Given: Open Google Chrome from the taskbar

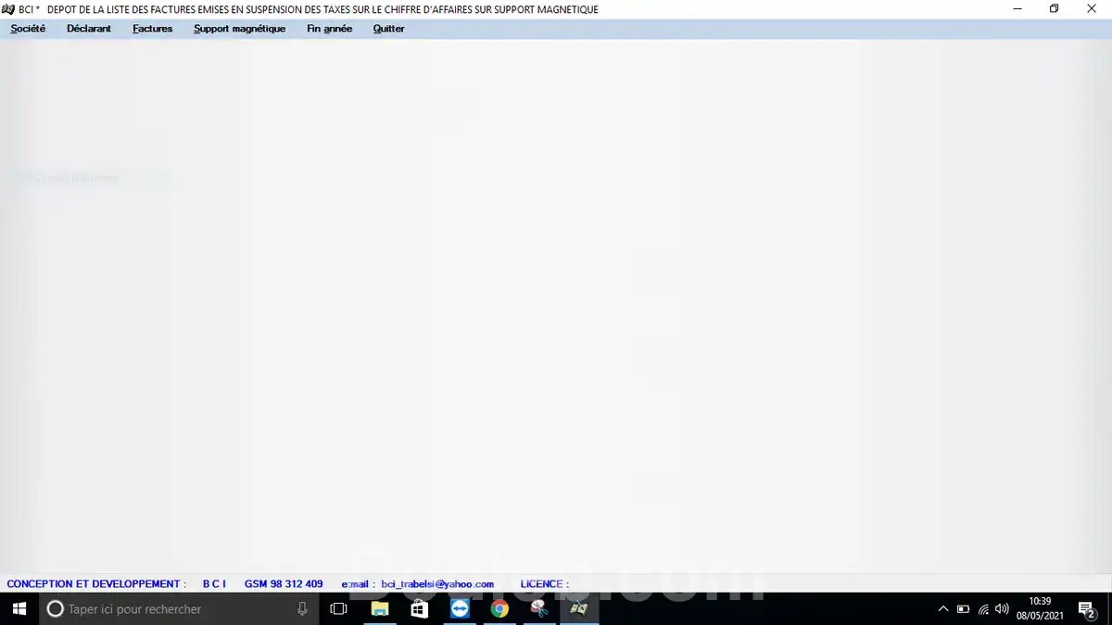Looking at the screenshot, I should [499, 608].
